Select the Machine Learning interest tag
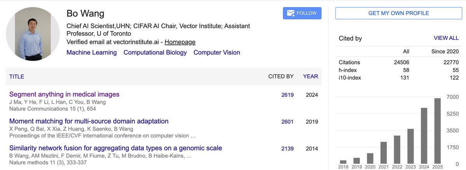 pos(92,52)
